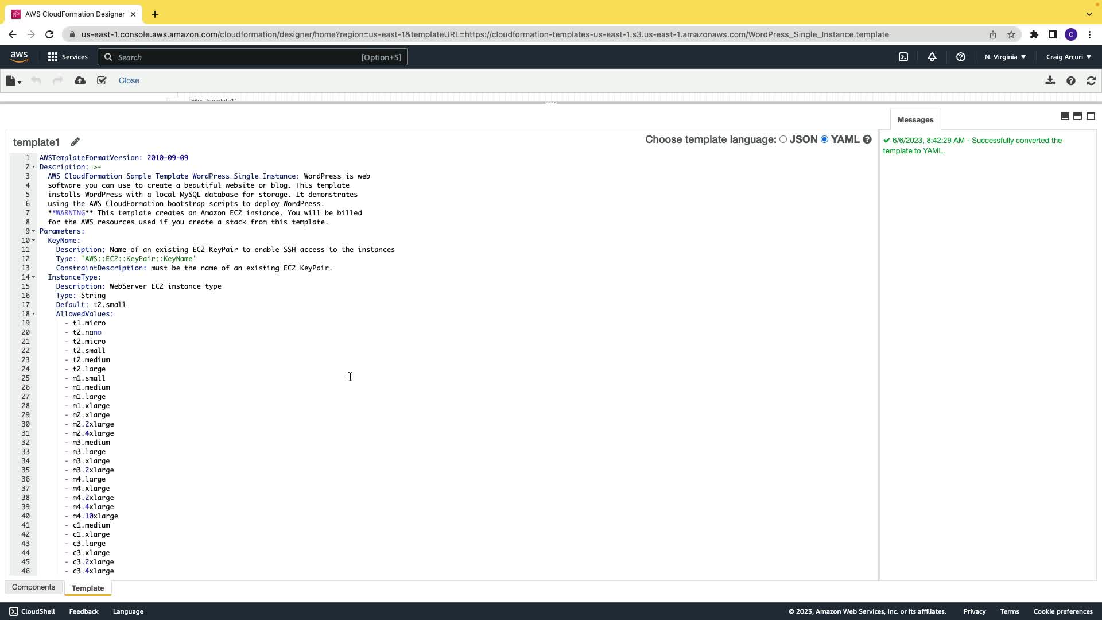Click the Validate template checkmark icon

pos(102,81)
